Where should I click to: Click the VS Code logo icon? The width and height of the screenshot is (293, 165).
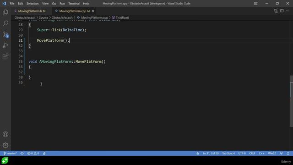pyautogui.click(x=4, y=3)
